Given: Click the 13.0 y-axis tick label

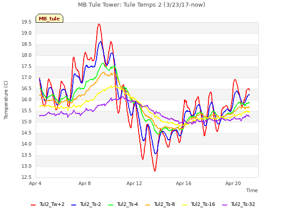Looking at the screenshot, I should pos(27,166).
